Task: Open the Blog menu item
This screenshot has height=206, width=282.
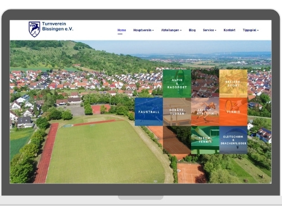Action: (x=192, y=30)
